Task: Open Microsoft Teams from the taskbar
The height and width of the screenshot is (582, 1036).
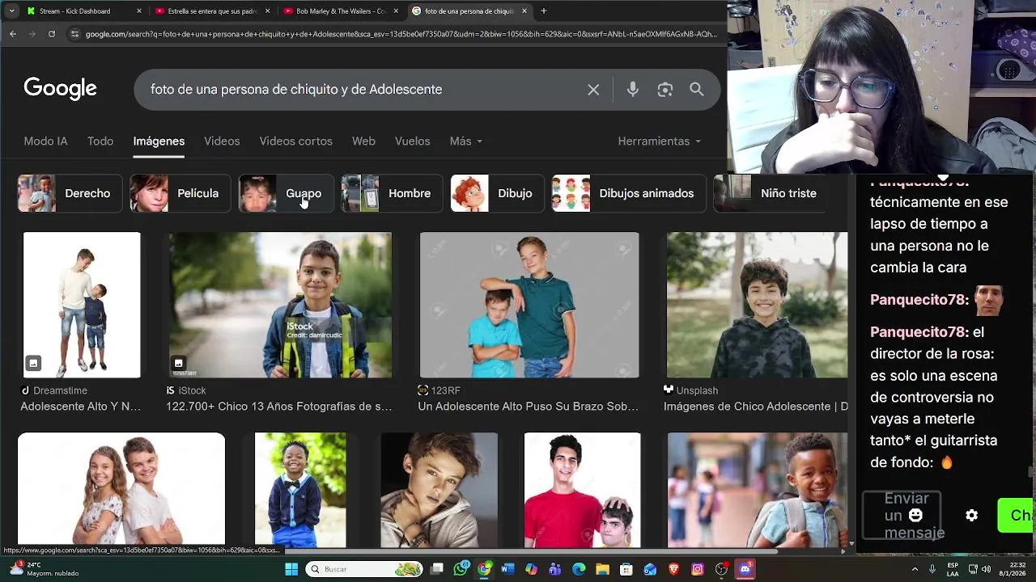Action: tap(555, 569)
